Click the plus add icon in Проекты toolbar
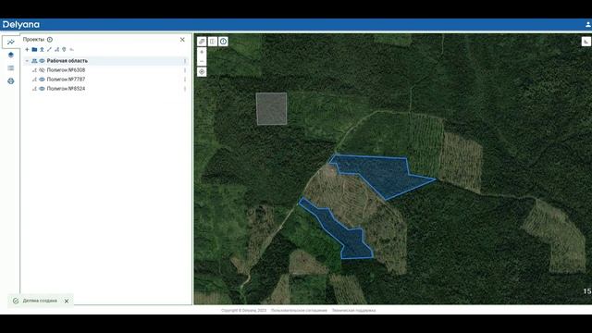The width and height of the screenshot is (592, 333). point(27,49)
